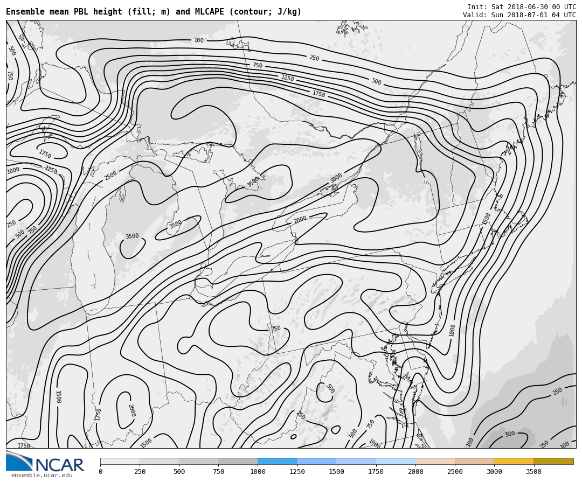Click the 2500 contour label on the map
The image size is (582, 482).
[110, 175]
